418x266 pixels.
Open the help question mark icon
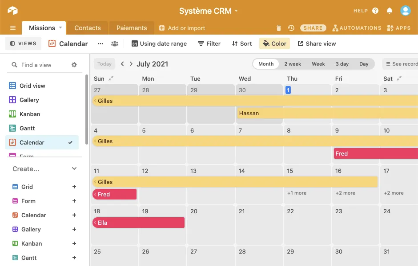pos(375,11)
